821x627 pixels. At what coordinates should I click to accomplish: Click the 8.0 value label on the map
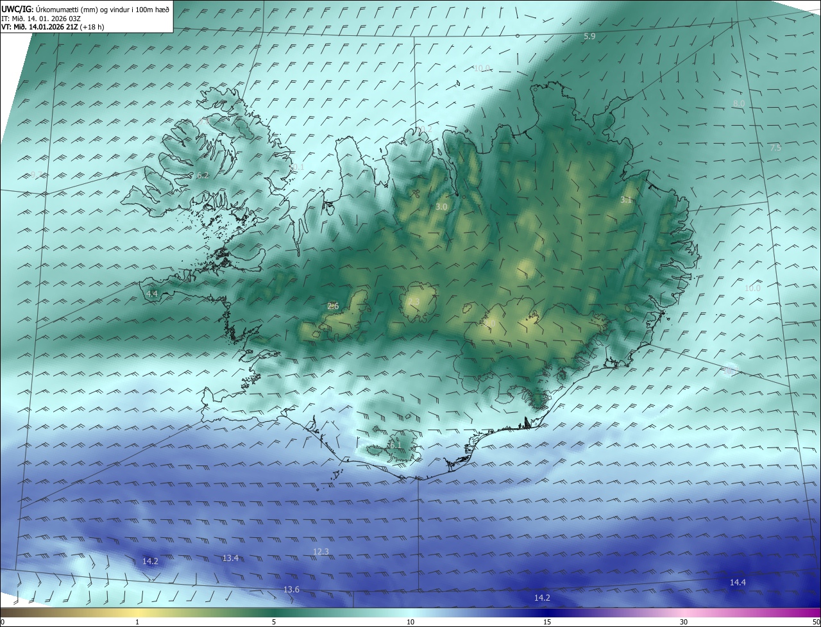tap(739, 103)
